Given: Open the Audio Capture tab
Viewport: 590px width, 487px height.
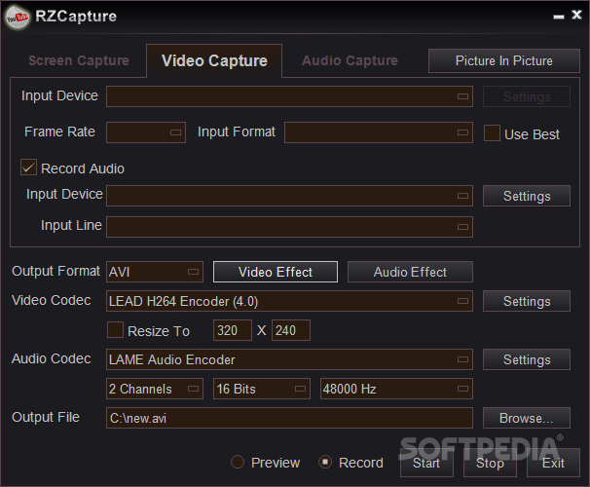Looking at the screenshot, I should tap(350, 60).
